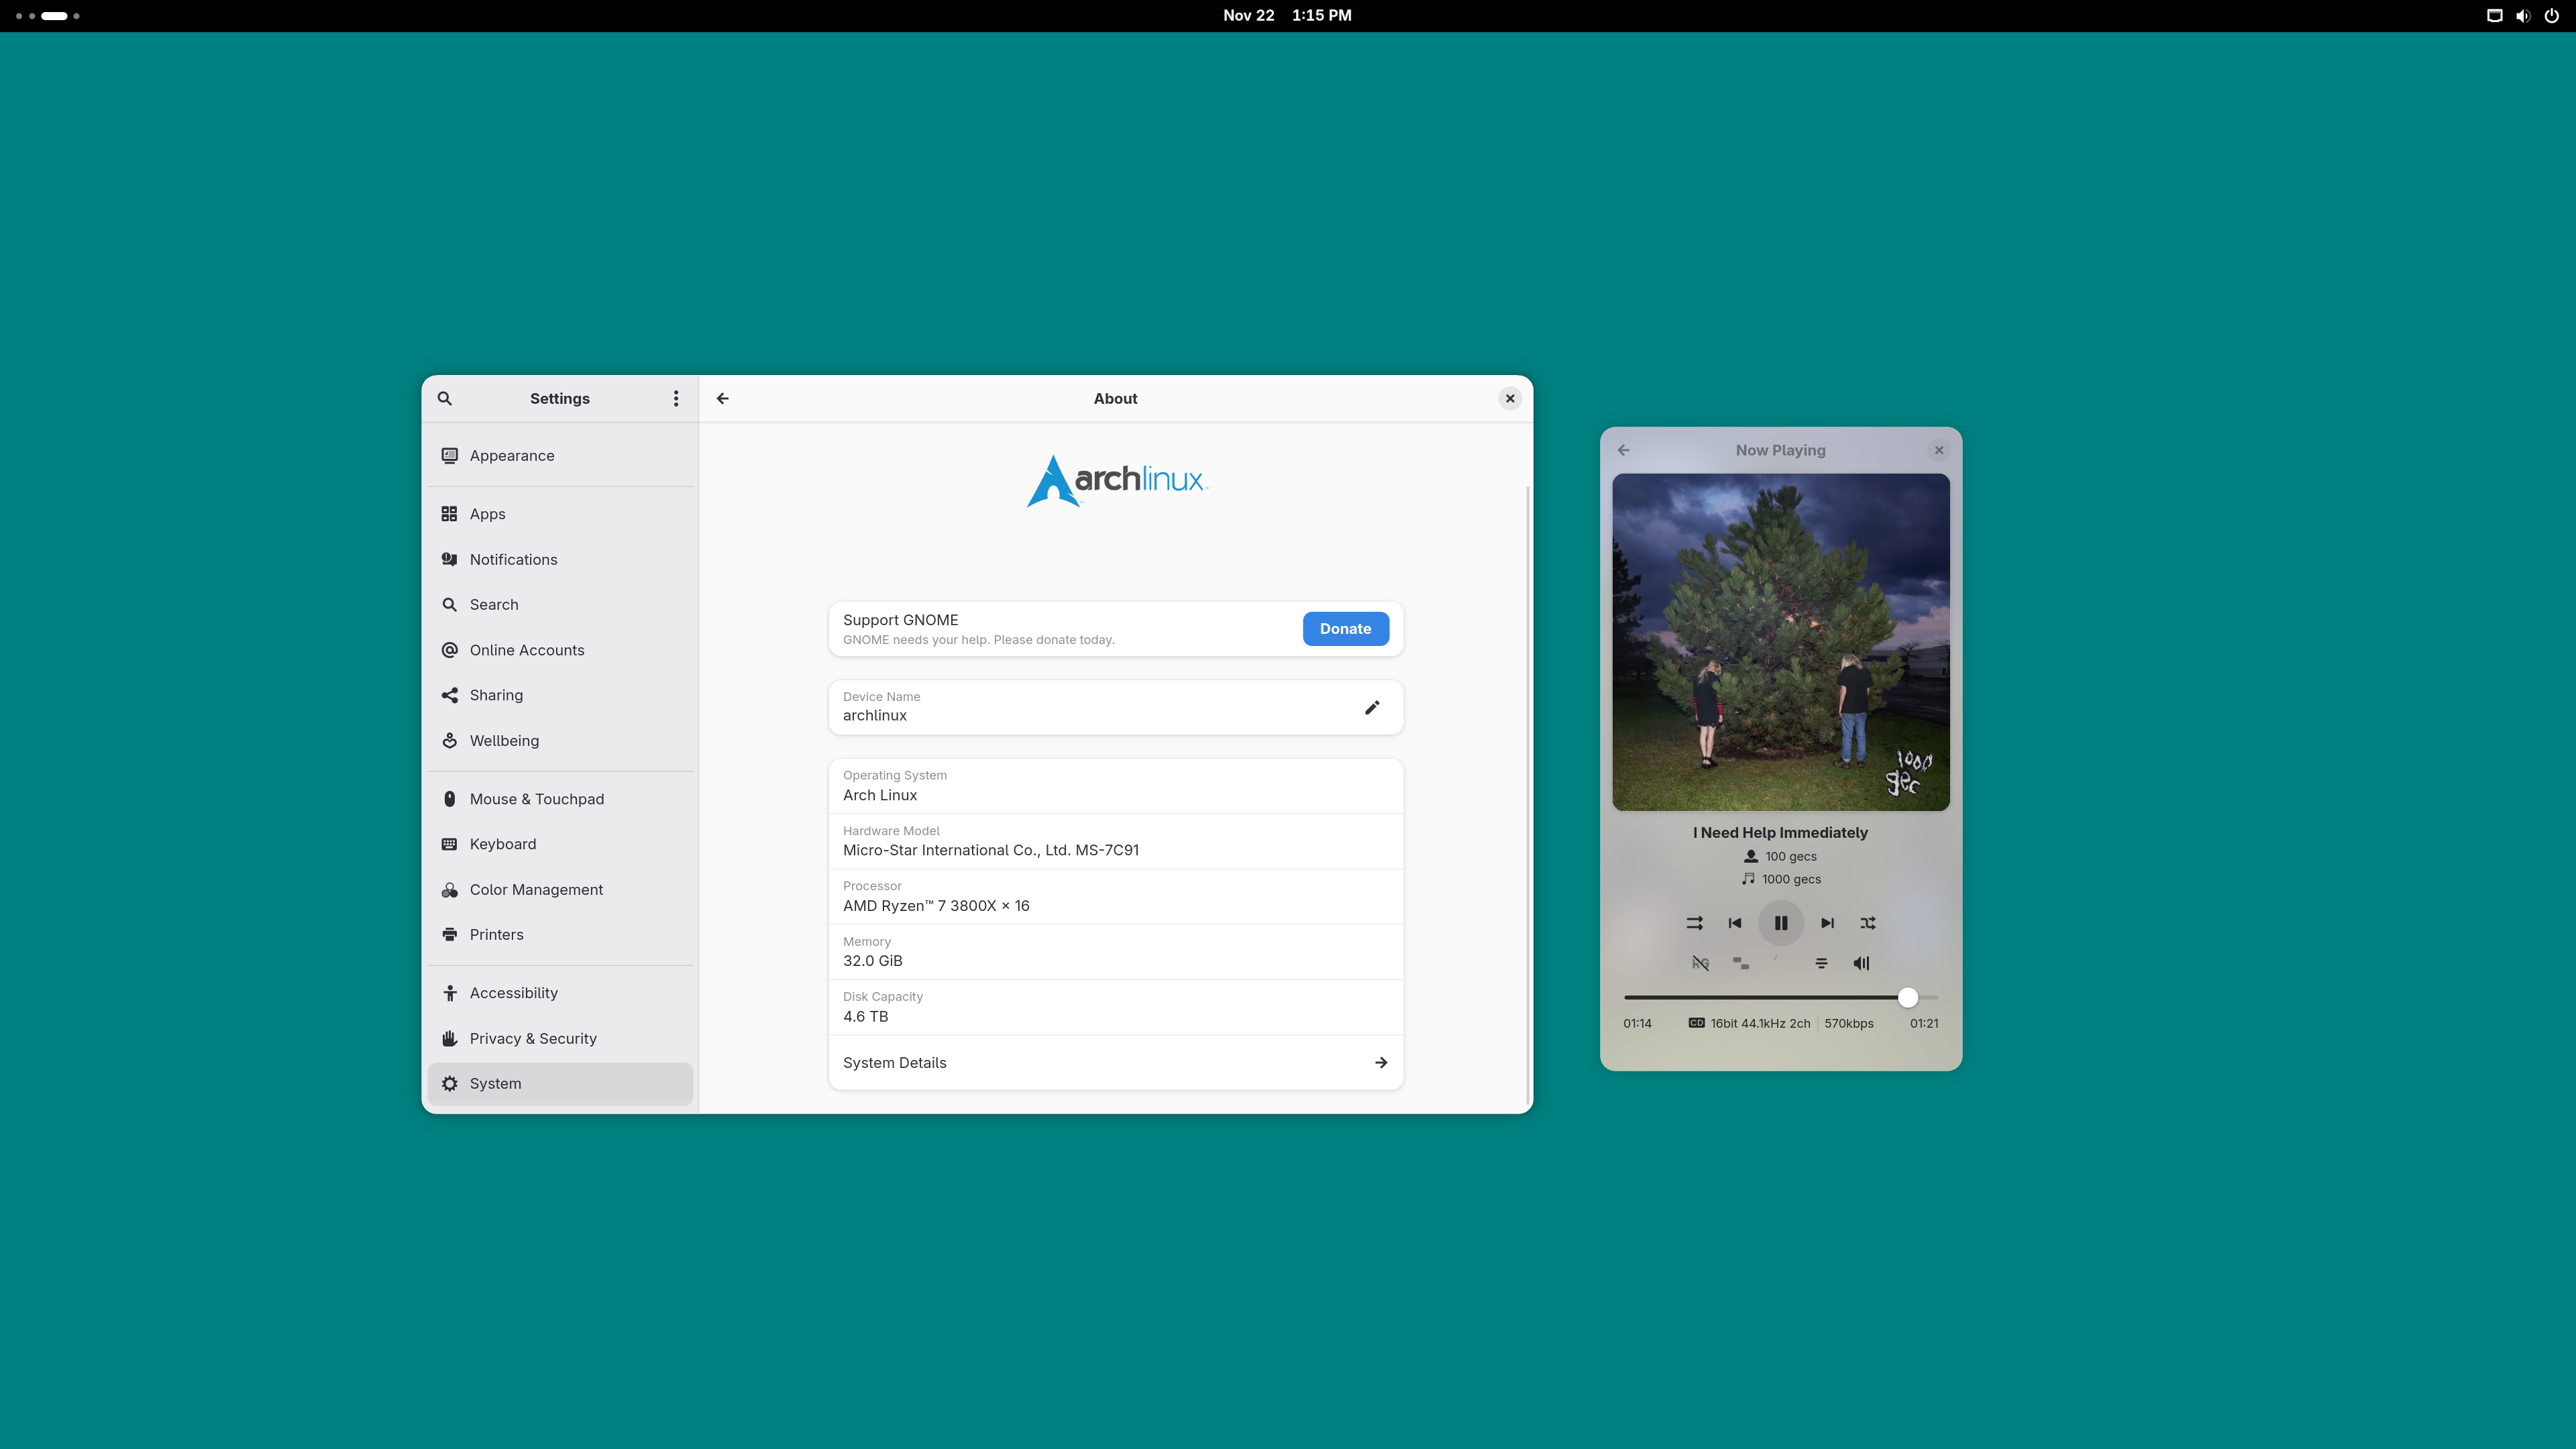Skip to the next track
Screen dimensions: 2576x1449
pos(1827,923)
